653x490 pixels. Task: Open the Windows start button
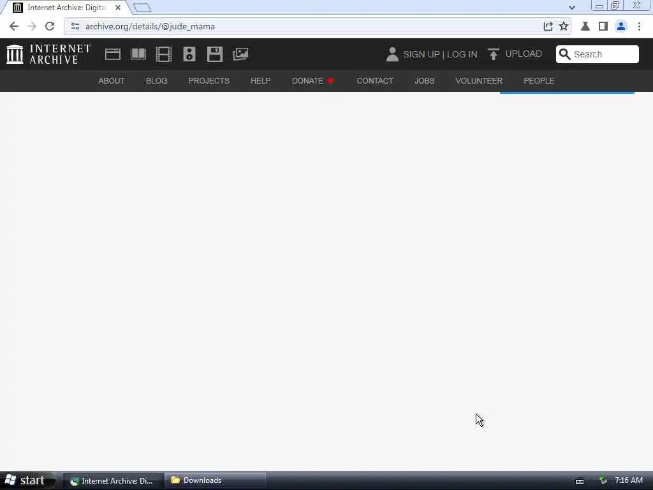(27, 480)
